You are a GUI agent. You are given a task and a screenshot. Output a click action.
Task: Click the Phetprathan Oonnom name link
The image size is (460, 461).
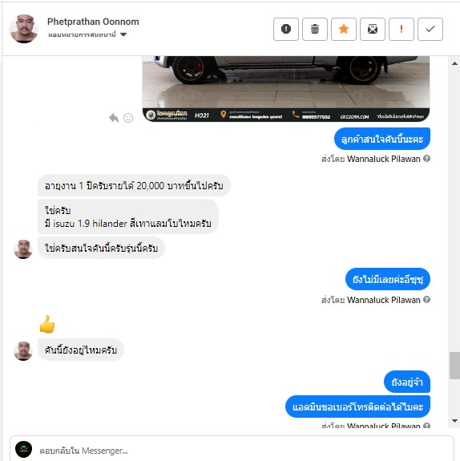tap(93, 22)
